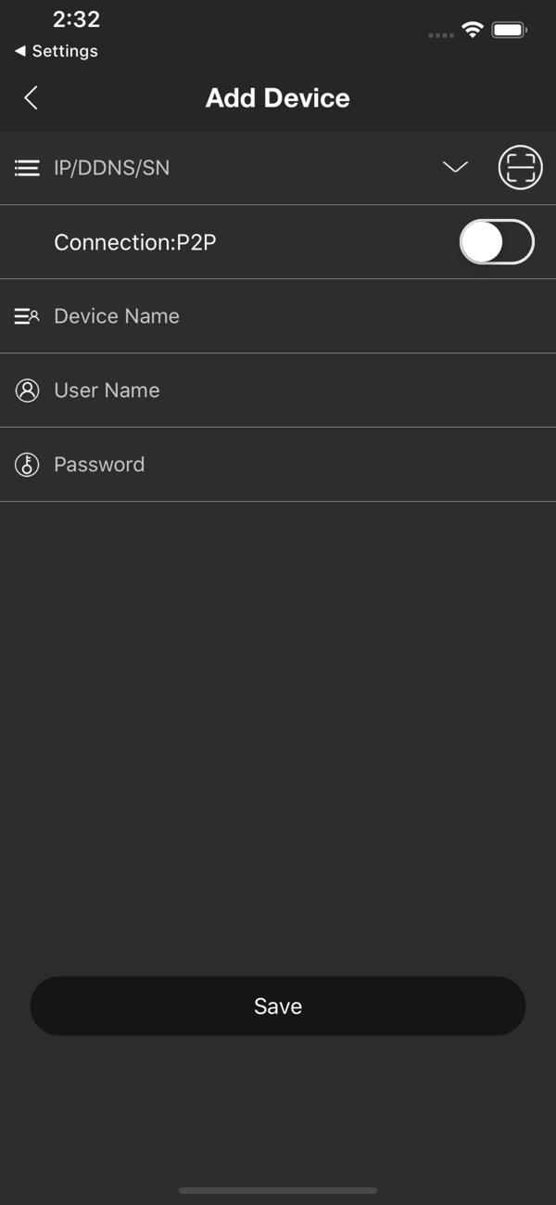
Task: Expand the IP/DDNS/SN dropdown chevron
Action: (x=455, y=167)
